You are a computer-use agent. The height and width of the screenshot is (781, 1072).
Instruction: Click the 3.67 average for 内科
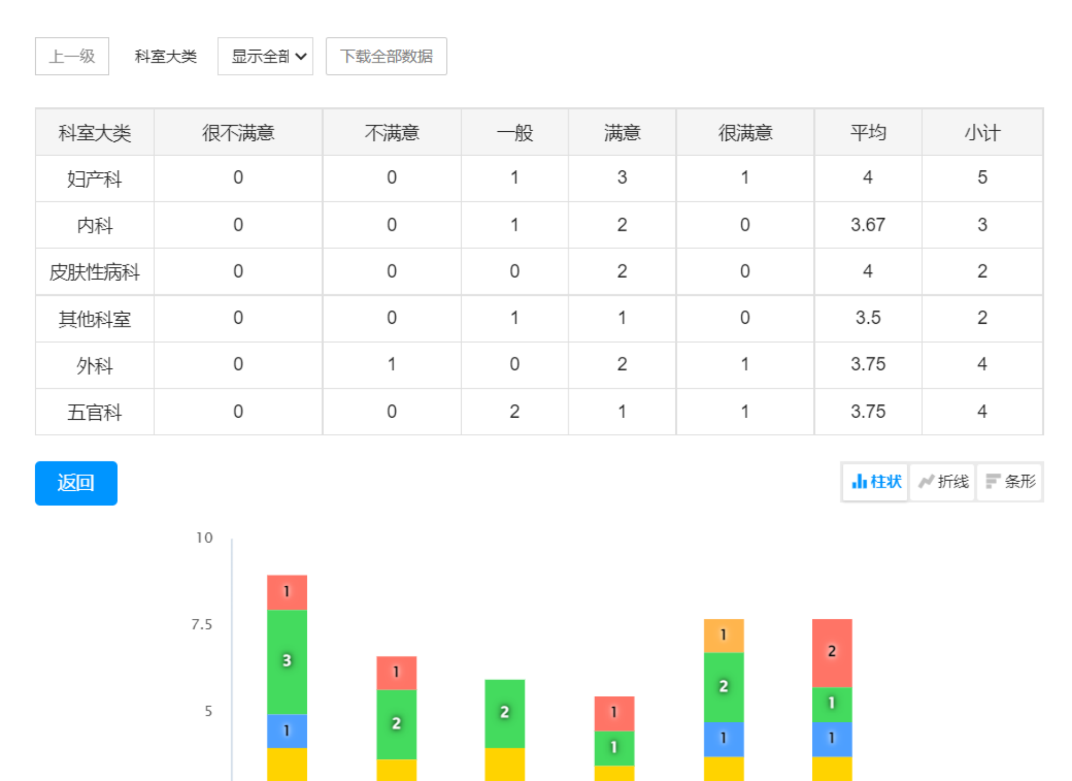pyautogui.click(x=868, y=225)
